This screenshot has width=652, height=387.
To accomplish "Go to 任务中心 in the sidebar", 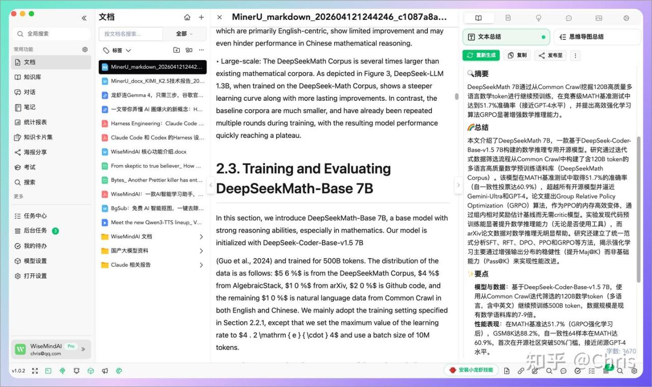I will pos(35,215).
